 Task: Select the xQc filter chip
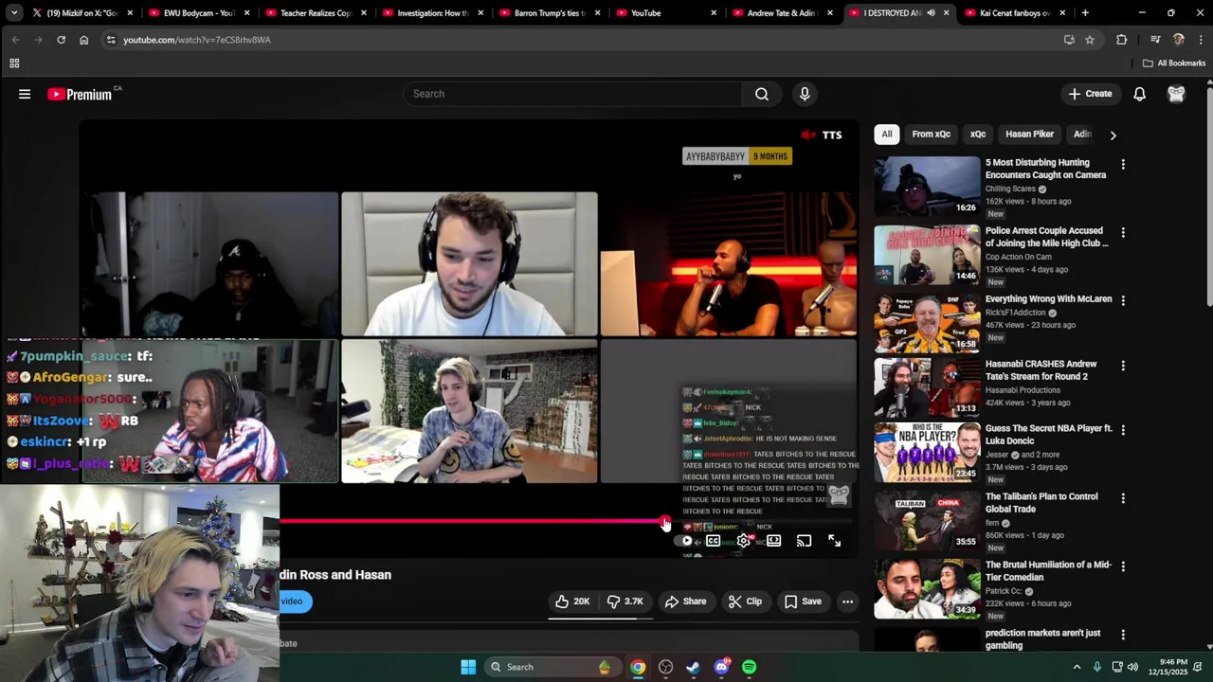978,135
